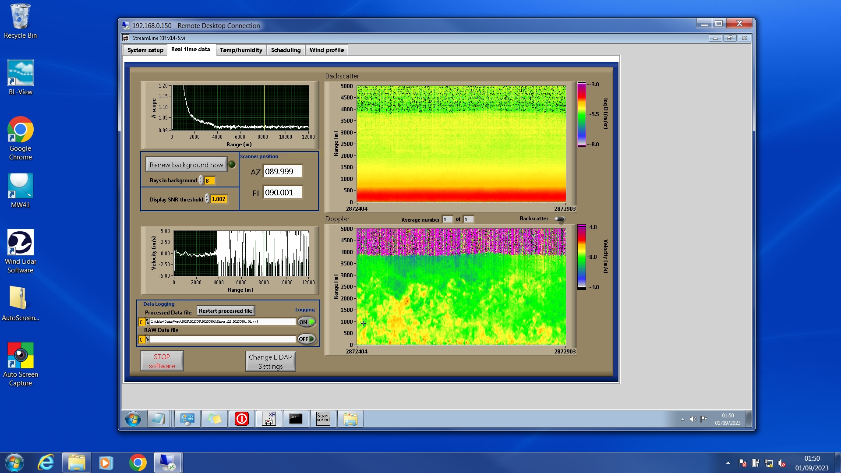
Task: Open Scan sched icon in remote taskbar
Action: tap(323, 419)
